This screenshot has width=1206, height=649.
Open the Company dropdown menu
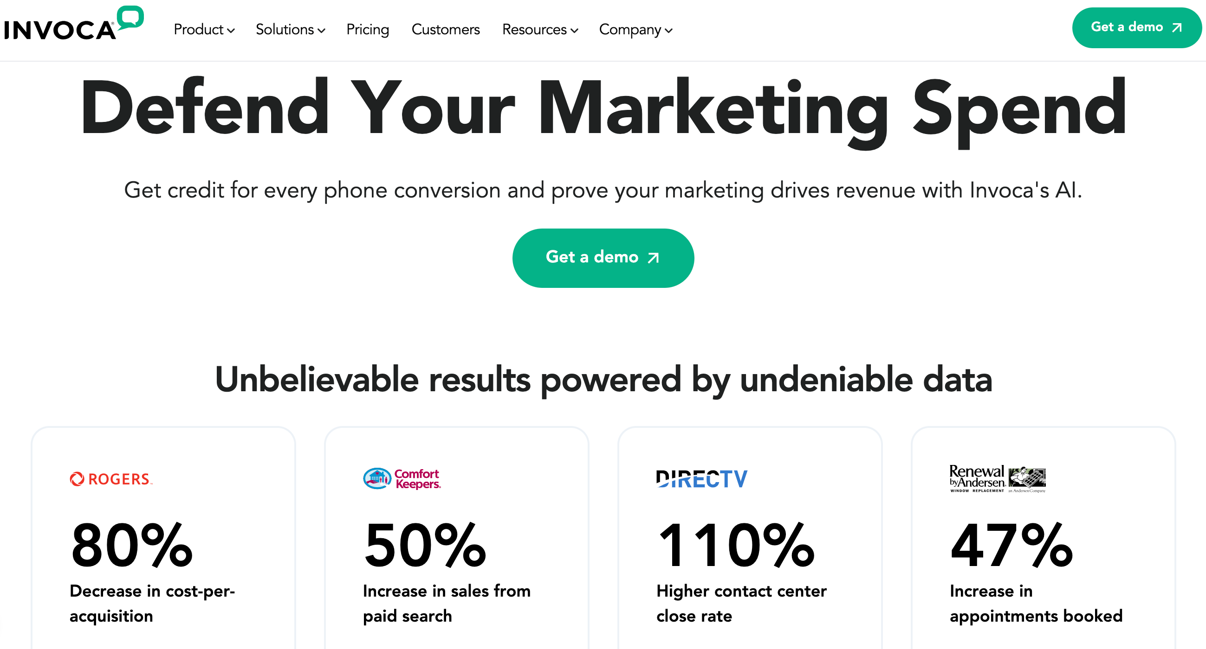tap(636, 30)
